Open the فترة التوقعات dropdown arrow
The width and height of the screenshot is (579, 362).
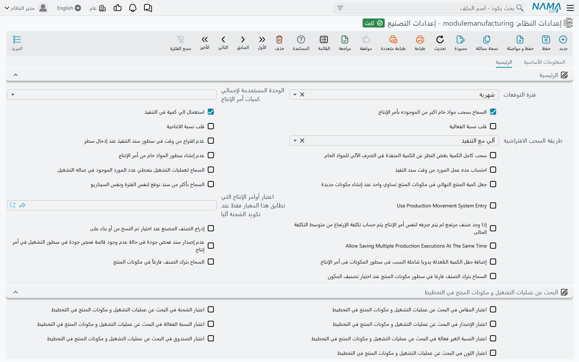295,95
